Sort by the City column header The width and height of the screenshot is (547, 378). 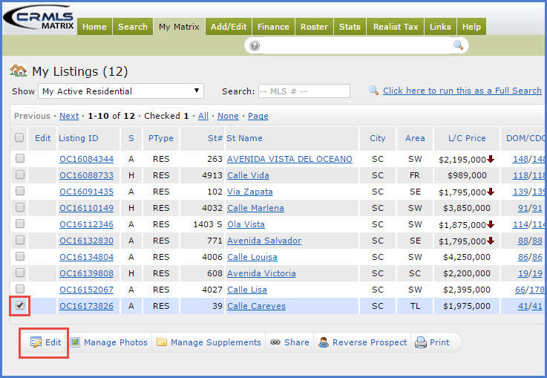378,138
